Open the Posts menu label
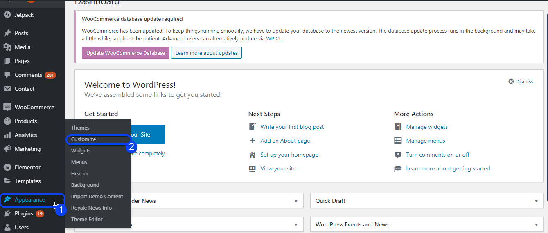 (x=21, y=33)
